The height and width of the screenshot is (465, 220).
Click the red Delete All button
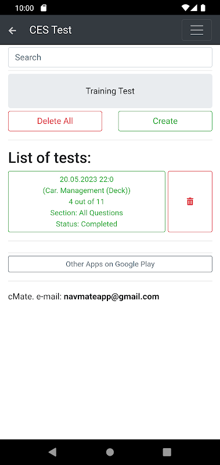55,121
